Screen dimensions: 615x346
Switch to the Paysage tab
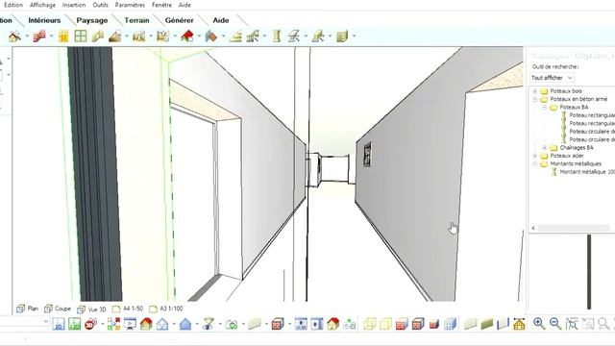point(92,20)
